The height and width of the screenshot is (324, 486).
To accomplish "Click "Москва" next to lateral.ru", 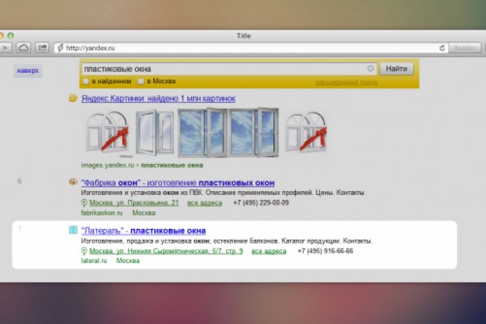I will point(128,261).
